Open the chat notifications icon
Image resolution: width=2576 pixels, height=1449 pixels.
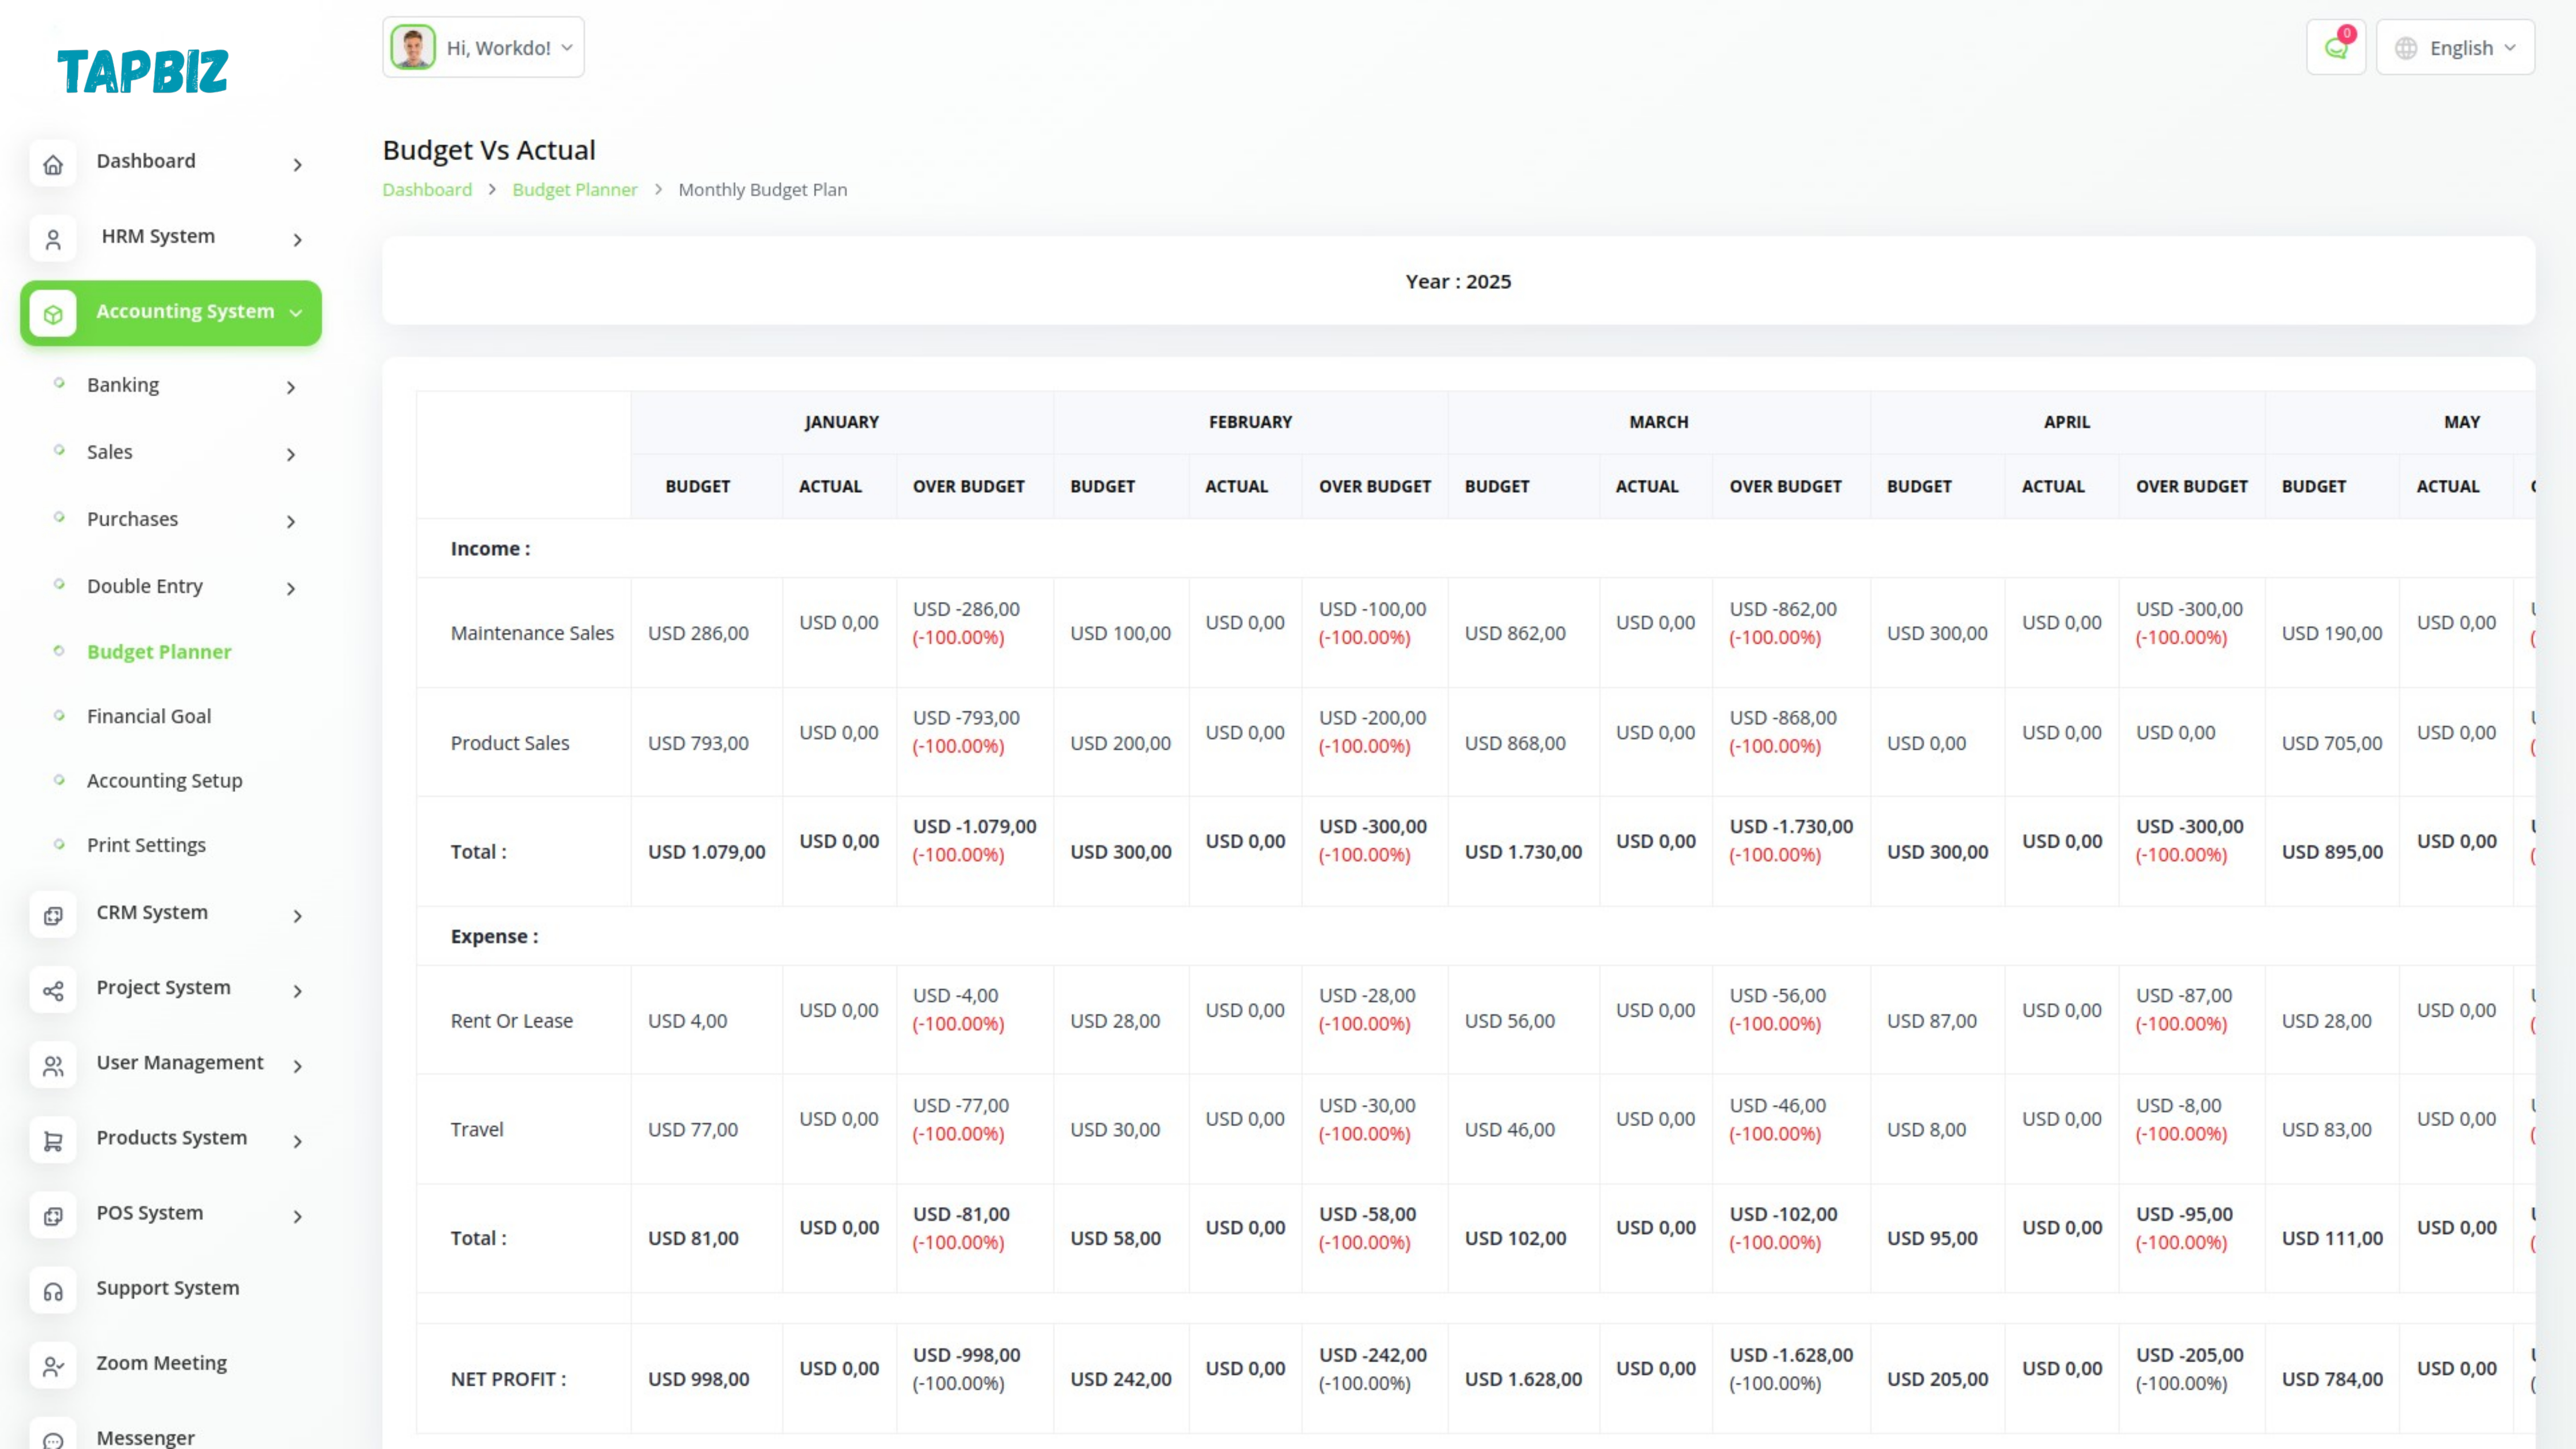[2335, 48]
